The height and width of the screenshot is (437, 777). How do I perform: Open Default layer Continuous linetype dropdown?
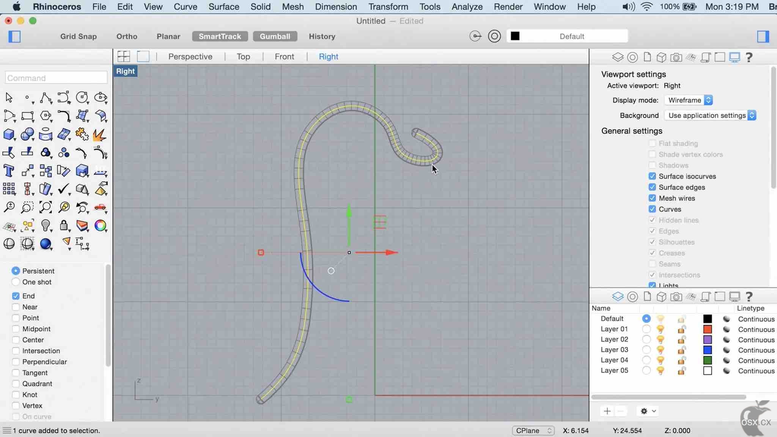click(x=756, y=319)
